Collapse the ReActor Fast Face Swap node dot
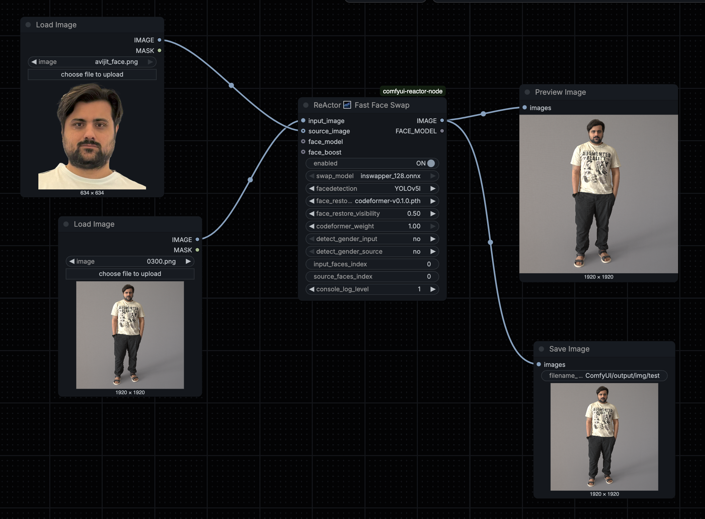Viewport: 705px width, 519px height. (x=306, y=105)
